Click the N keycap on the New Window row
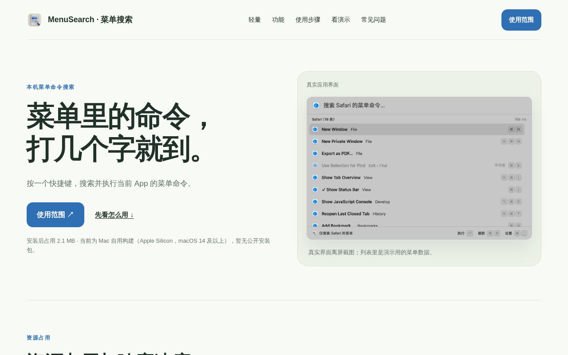 click(518, 130)
